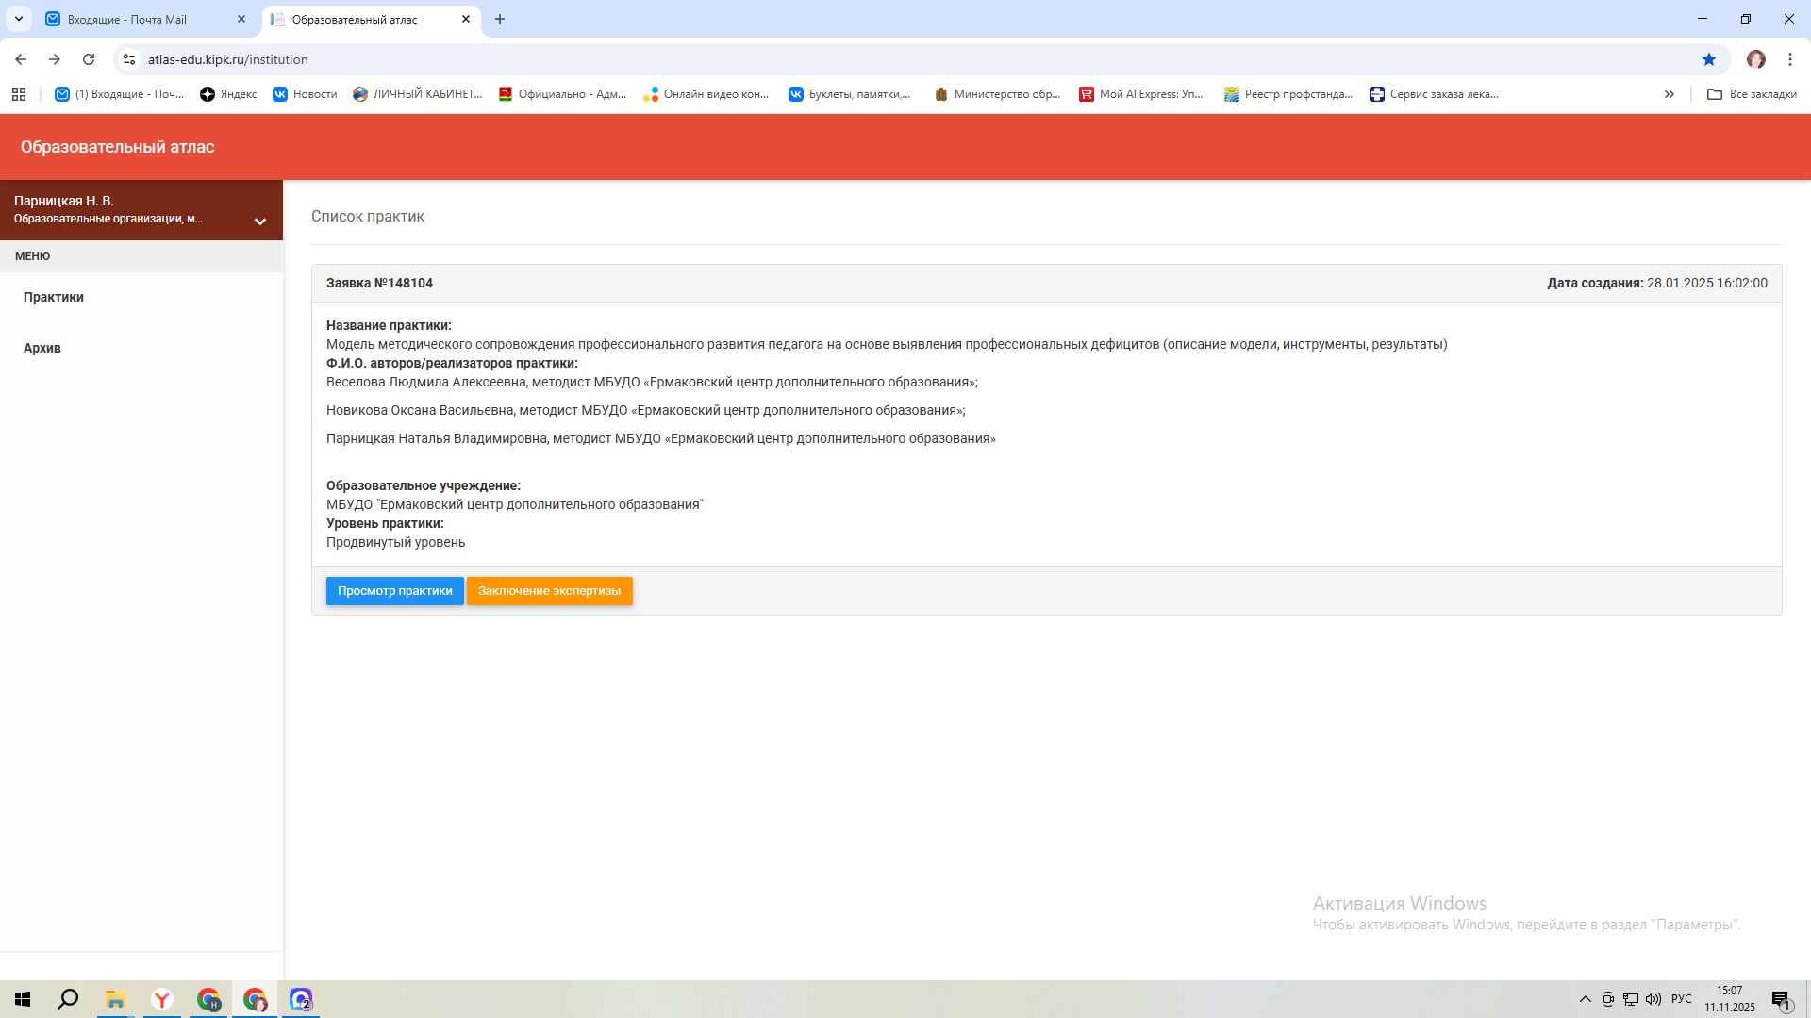Open the Яндекс bookmark
The width and height of the screenshot is (1811, 1018).
pyautogui.click(x=228, y=94)
